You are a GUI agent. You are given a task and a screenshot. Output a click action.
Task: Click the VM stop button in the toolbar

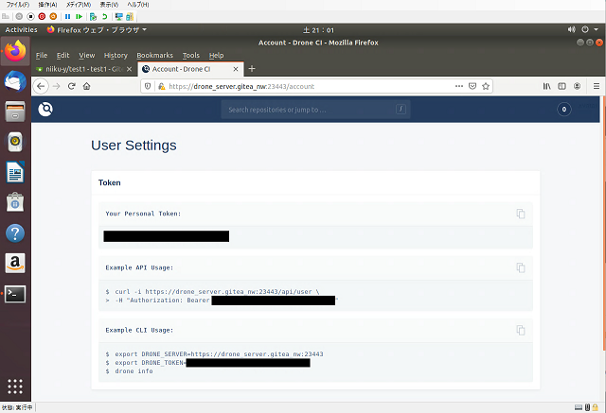pos(30,17)
